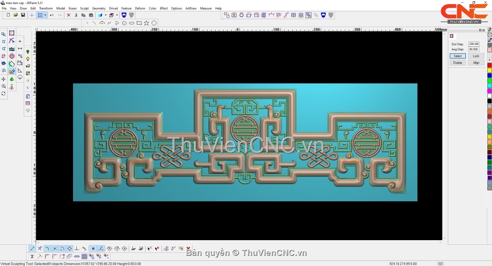This screenshot has height=266, width=492.
Task: Click the Align button
Action: pos(476,63)
